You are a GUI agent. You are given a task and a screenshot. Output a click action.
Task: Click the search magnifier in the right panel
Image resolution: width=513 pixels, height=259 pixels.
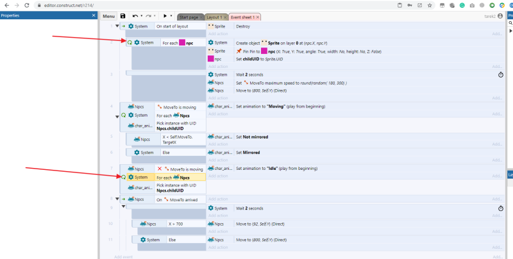(510, 23)
